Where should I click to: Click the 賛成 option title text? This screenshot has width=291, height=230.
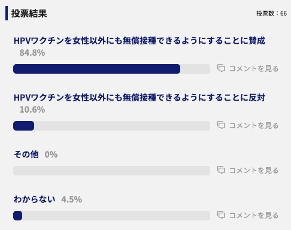pyautogui.click(x=140, y=41)
